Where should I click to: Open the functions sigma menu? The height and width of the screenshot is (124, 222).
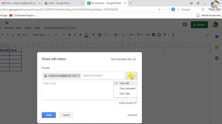(174, 35)
